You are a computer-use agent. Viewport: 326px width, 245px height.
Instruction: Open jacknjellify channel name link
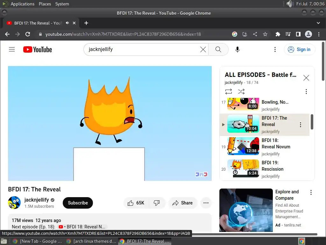tap(37, 200)
